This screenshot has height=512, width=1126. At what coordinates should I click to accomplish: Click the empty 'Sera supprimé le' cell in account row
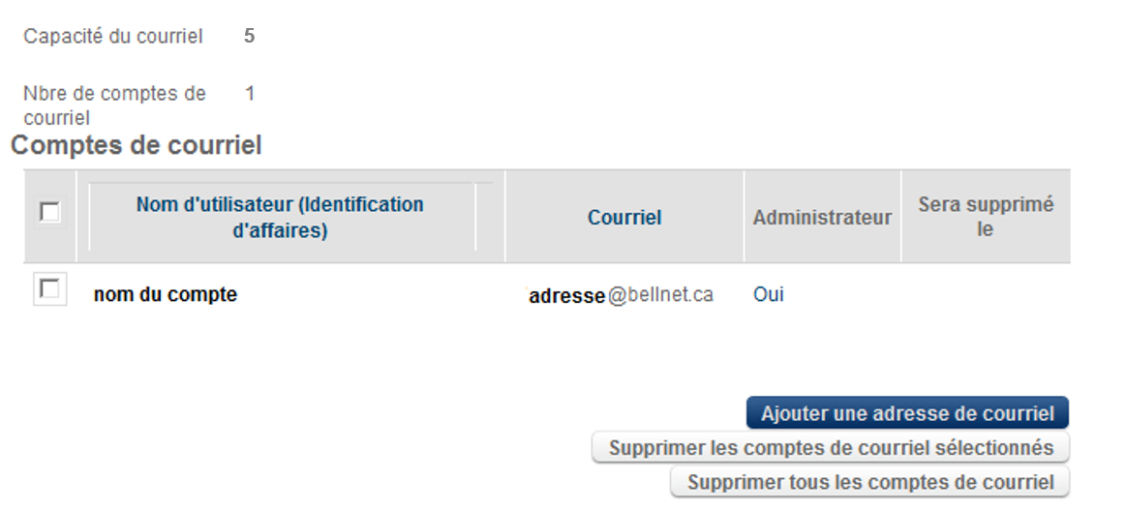click(985, 295)
